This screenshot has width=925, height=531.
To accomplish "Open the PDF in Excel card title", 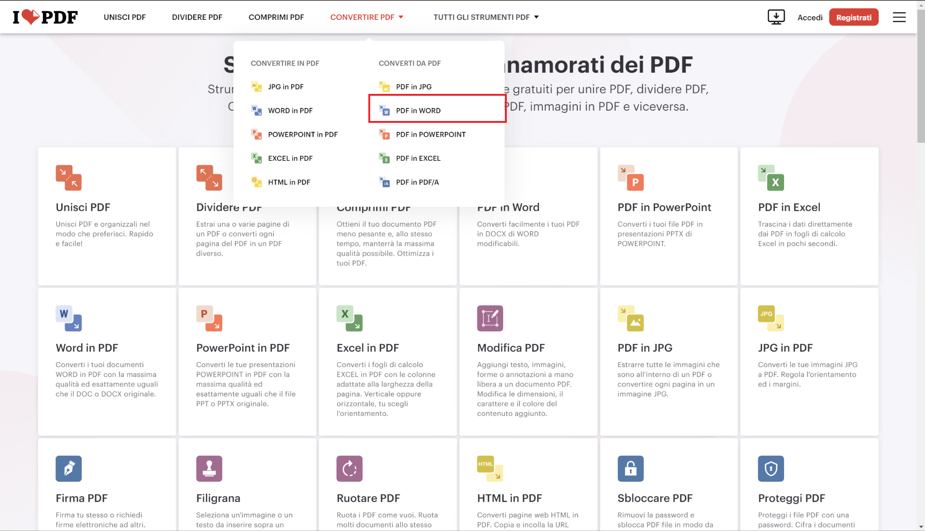I will point(789,207).
